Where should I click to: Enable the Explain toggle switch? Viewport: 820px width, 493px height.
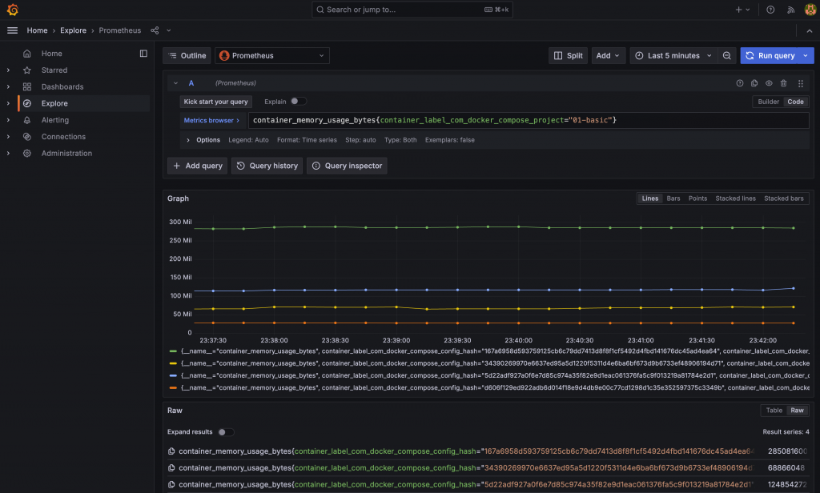click(x=298, y=102)
